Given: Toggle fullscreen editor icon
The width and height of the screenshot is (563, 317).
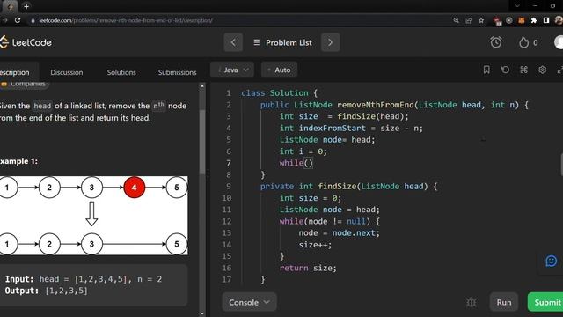Looking at the screenshot, I should [x=559, y=70].
